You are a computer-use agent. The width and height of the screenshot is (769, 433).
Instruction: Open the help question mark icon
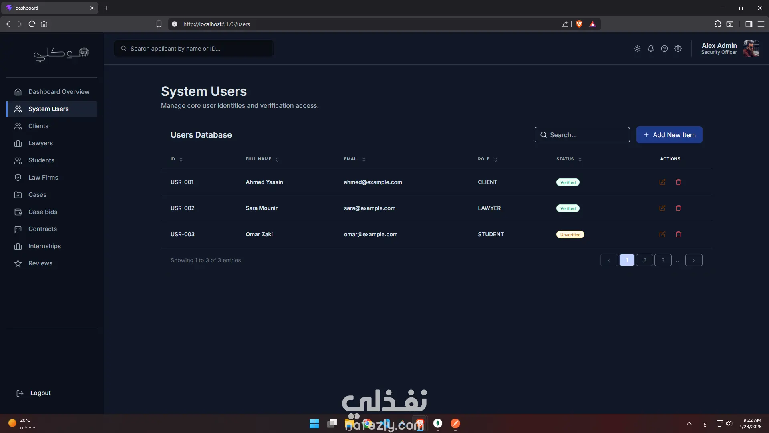[664, 49]
